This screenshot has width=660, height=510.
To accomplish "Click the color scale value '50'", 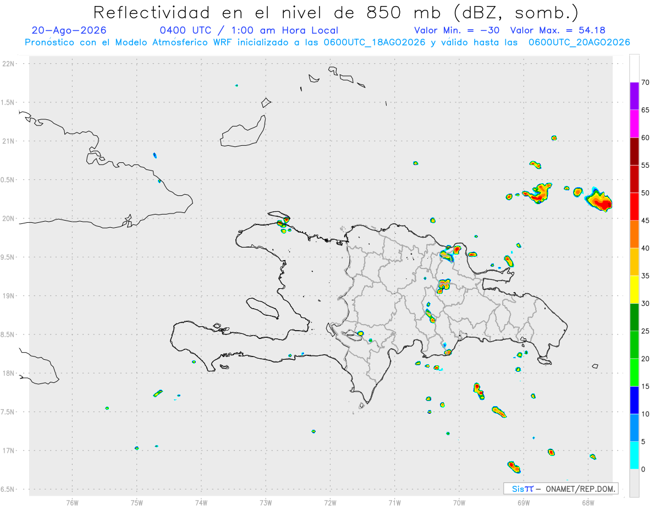I will 646,193.
